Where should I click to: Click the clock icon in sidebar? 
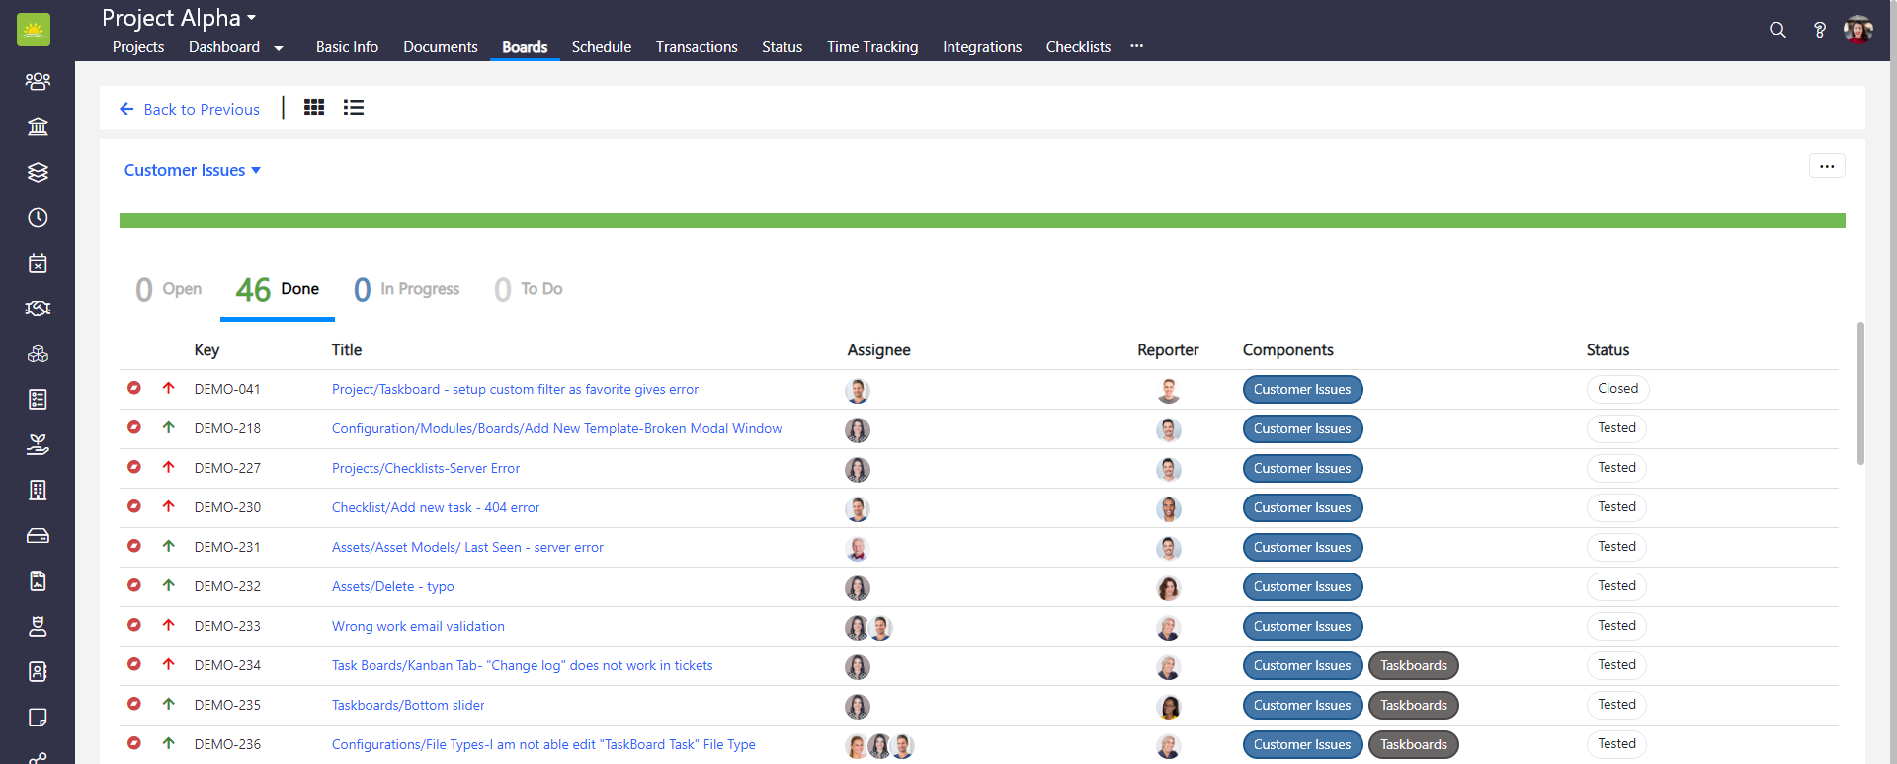38,218
